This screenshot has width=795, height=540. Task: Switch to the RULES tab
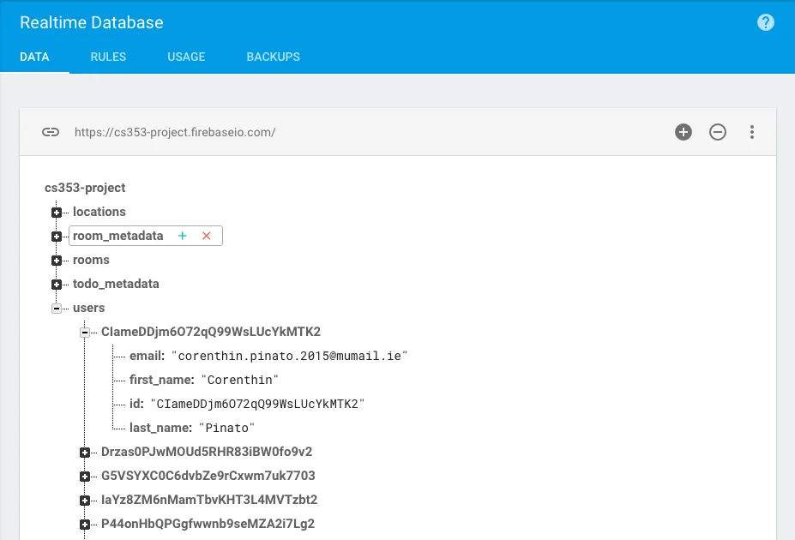tap(107, 57)
